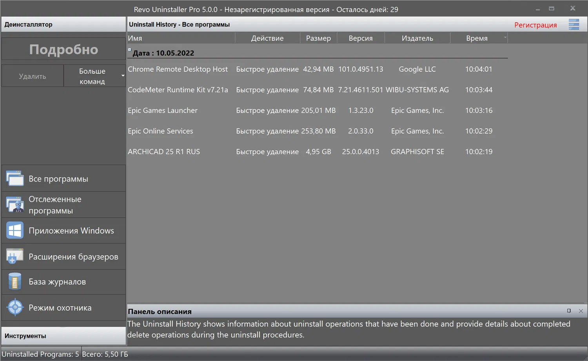Select База журналов in sidebar
Image resolution: width=588 pixels, height=361 pixels.
coord(64,281)
